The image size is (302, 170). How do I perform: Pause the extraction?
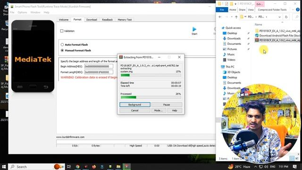(167, 105)
